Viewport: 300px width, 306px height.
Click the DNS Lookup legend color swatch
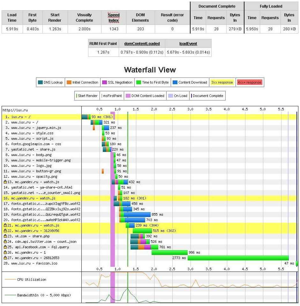point(41,82)
